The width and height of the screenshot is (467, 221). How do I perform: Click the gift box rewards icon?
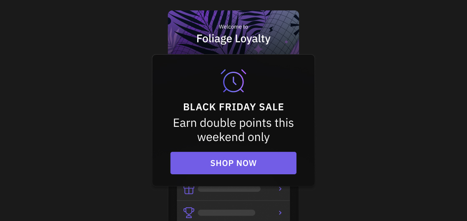189,189
